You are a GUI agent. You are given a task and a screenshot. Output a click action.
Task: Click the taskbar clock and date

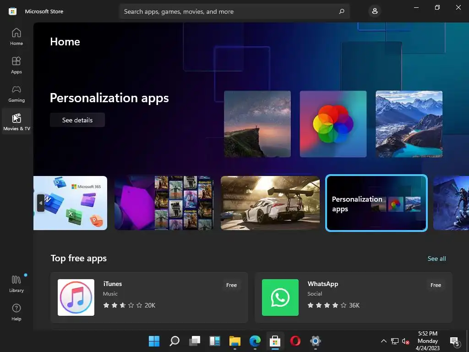click(x=428, y=341)
